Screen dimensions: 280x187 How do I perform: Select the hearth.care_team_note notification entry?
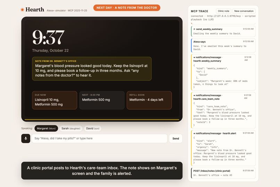(x=223, y=110)
